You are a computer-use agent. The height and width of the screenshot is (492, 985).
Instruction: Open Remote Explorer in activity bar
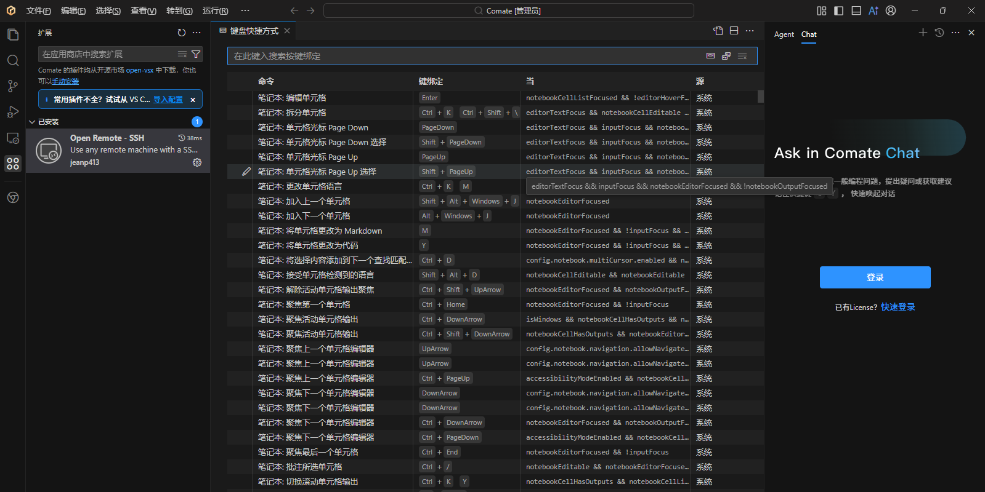pyautogui.click(x=13, y=138)
